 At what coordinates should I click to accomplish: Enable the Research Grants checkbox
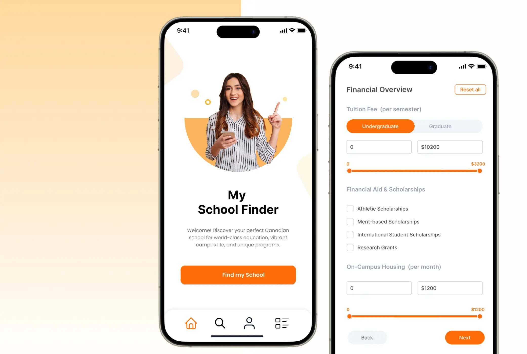(x=350, y=247)
